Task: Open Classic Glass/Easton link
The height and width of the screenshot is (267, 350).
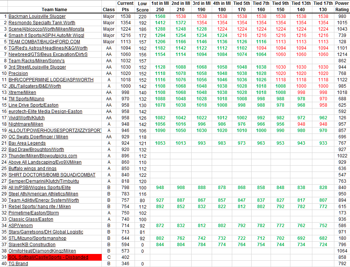Action: tap(31, 219)
